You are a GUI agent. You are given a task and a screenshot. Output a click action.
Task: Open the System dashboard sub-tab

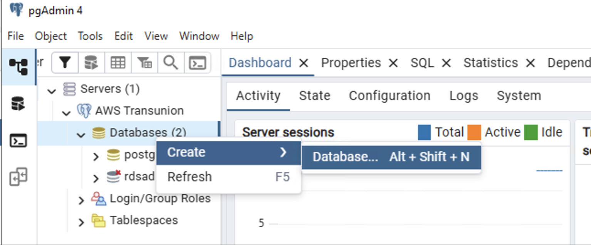(x=519, y=95)
